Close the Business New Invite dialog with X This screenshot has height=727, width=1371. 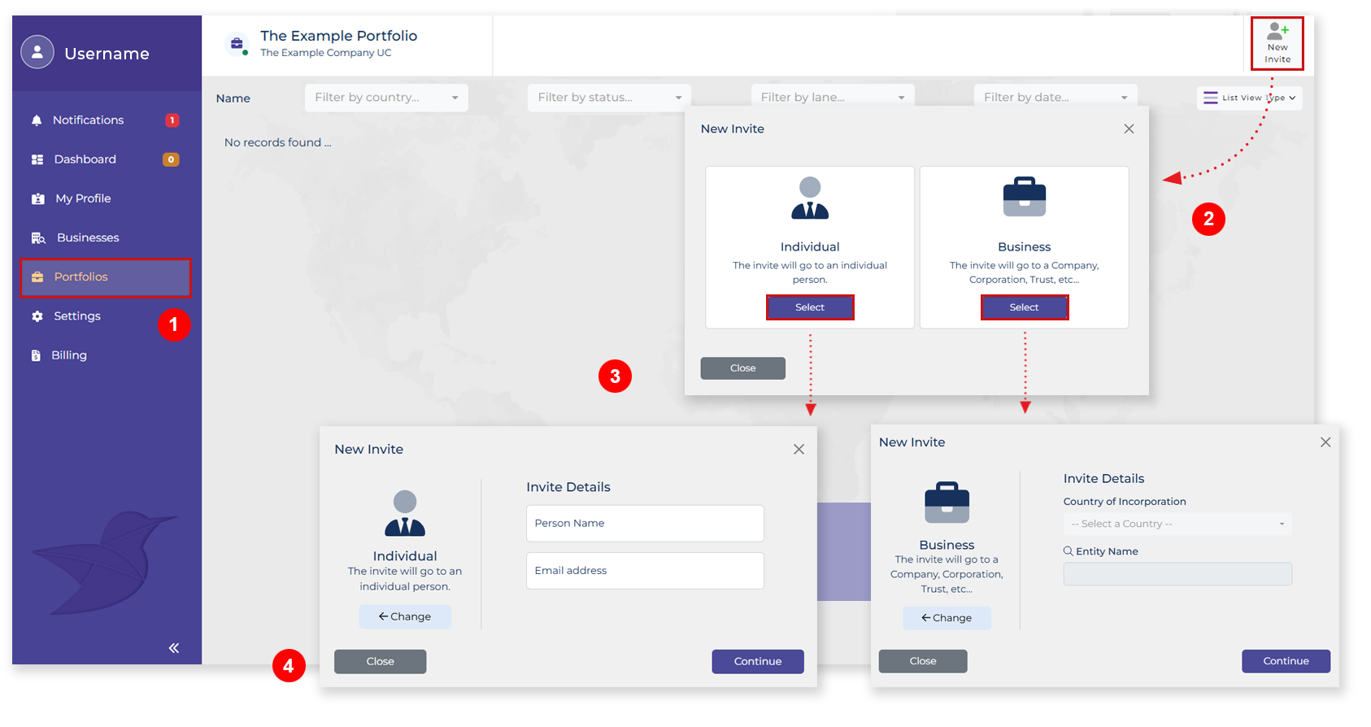[x=1325, y=442]
